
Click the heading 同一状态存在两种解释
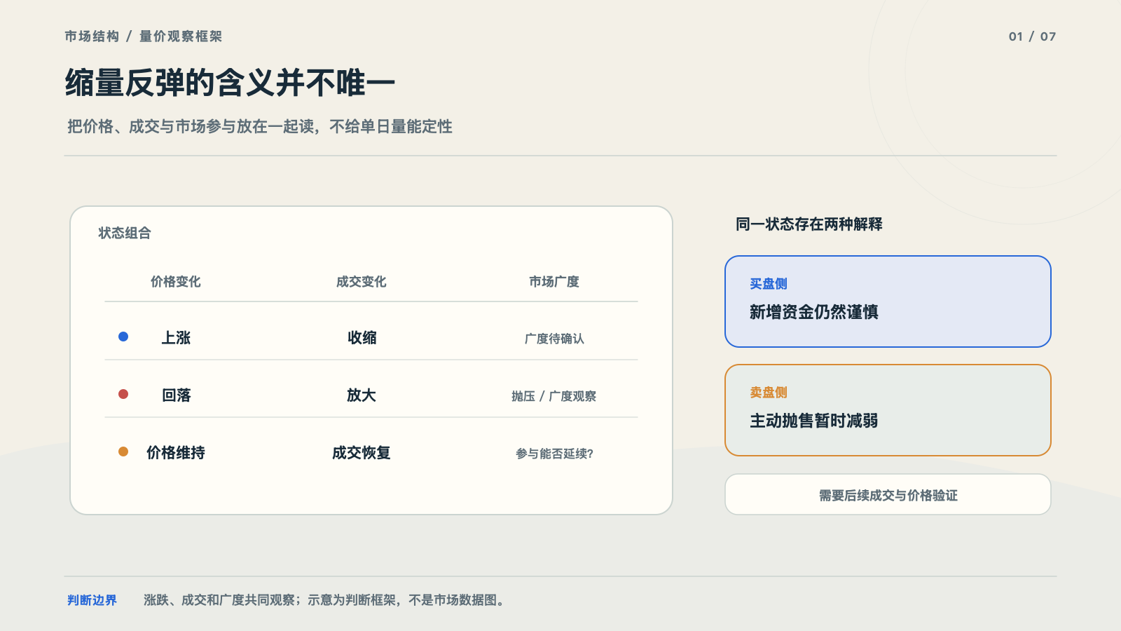pos(809,224)
